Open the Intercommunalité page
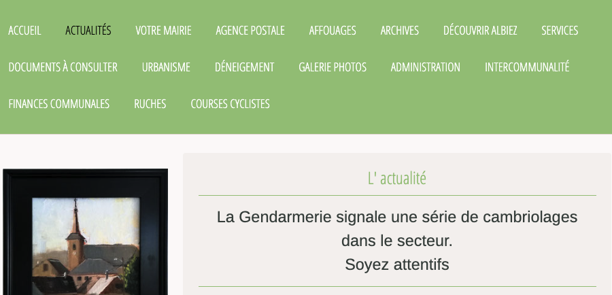 click(x=527, y=67)
